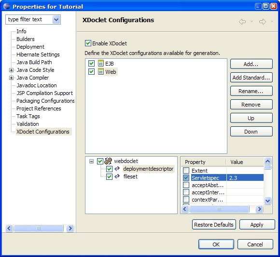Go forward using the right arrow icon
Viewport: 280px width, 257px height.
[x=263, y=22]
